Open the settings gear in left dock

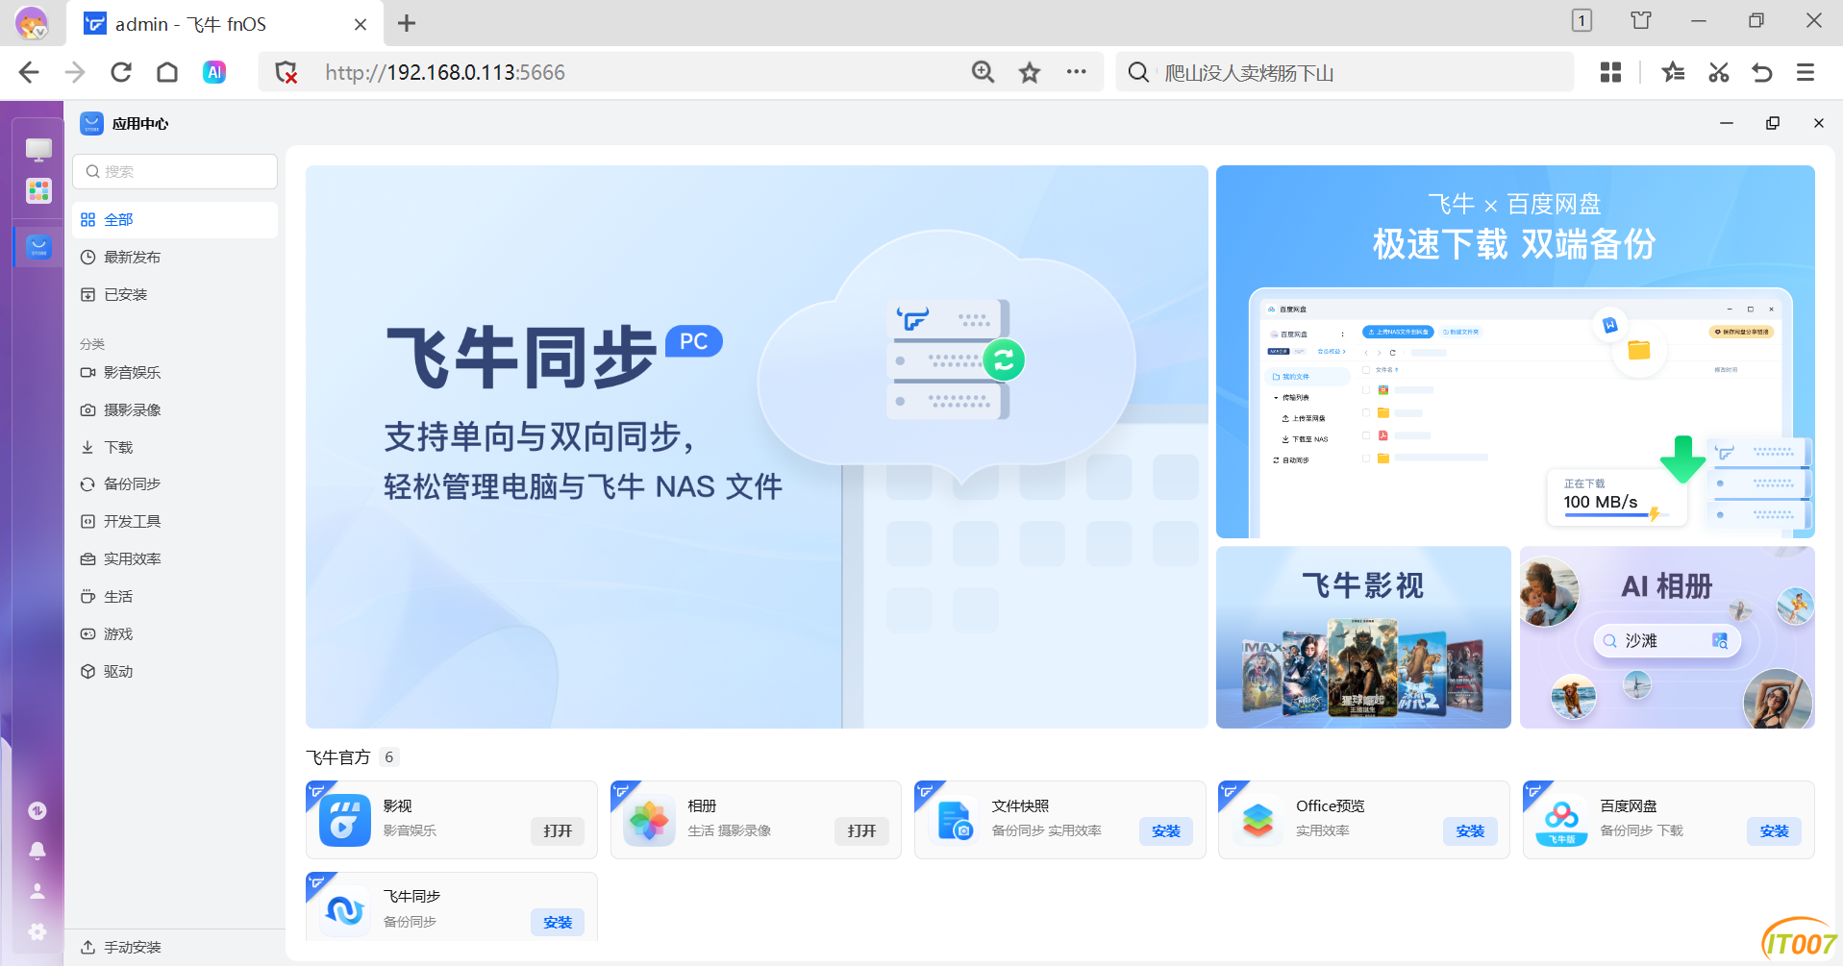click(37, 931)
